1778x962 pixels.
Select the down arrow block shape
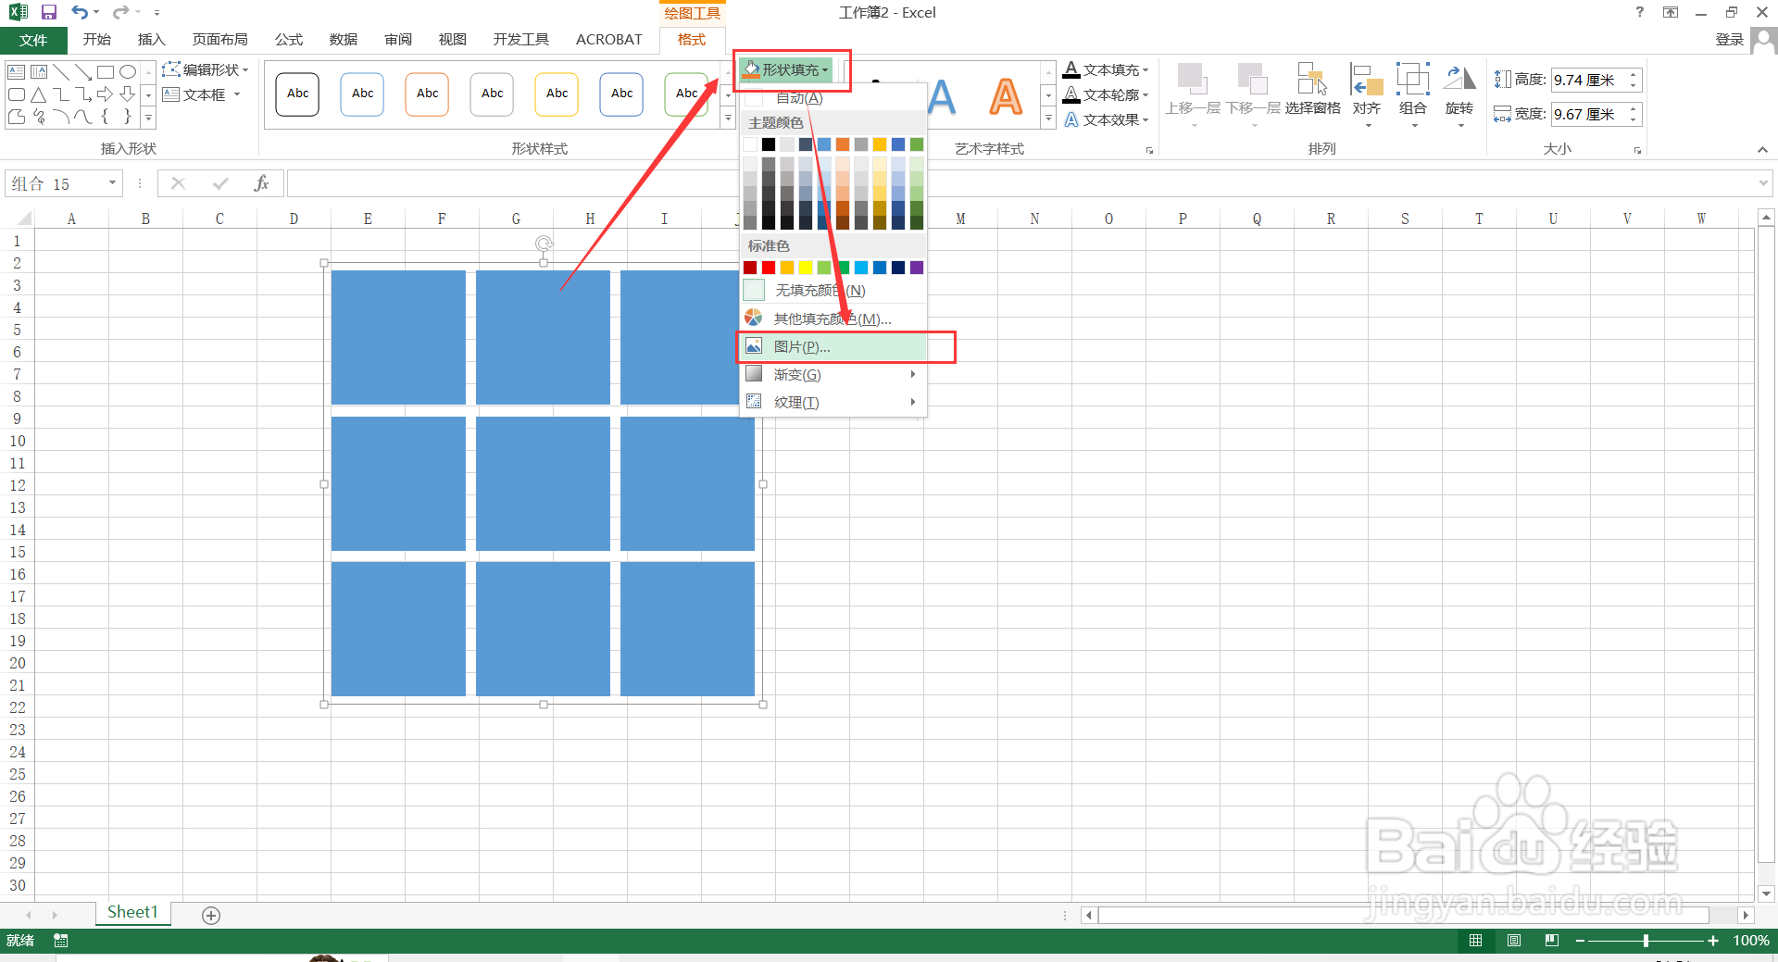pos(128,94)
